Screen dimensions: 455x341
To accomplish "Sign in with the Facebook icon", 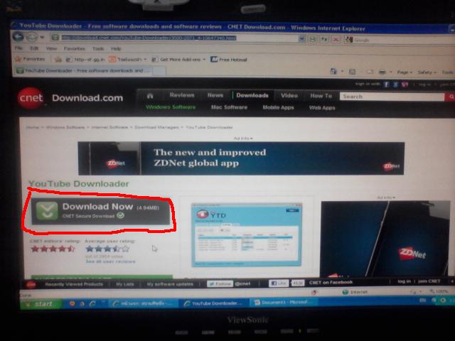I will click(x=386, y=85).
